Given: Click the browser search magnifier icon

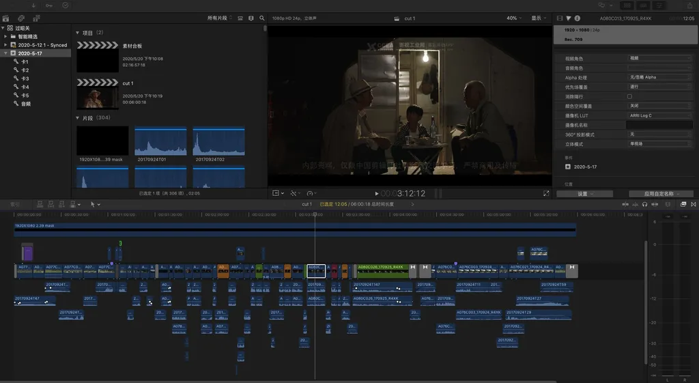Looking at the screenshot, I should [261, 18].
